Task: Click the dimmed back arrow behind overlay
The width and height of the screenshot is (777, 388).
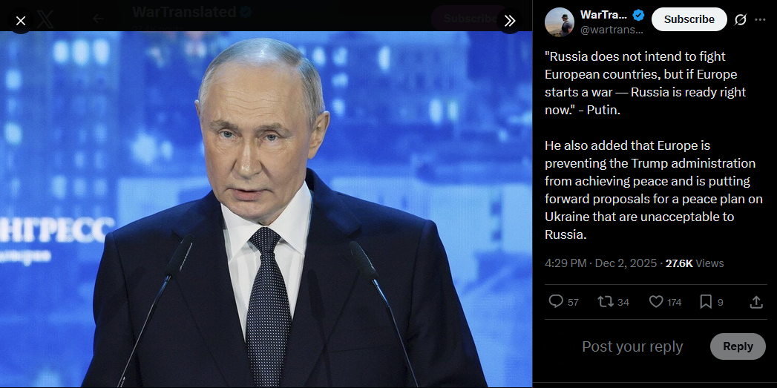Action: pos(98,19)
